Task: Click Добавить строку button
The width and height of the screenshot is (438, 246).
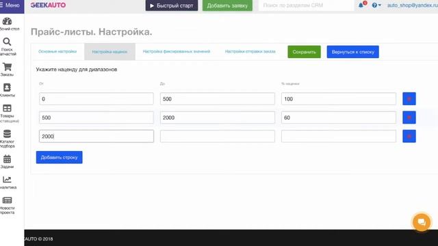Action: (60, 157)
